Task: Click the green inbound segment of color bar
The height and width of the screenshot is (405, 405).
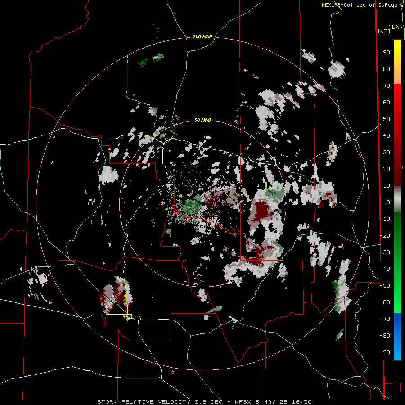Action: [397, 262]
